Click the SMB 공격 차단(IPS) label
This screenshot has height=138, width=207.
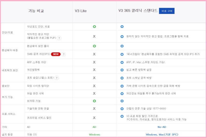pos(39,54)
